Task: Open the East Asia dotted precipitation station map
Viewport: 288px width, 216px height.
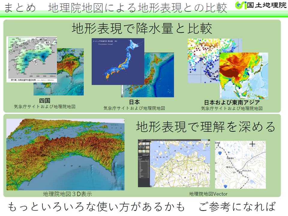Action: pyautogui.click(x=203, y=61)
